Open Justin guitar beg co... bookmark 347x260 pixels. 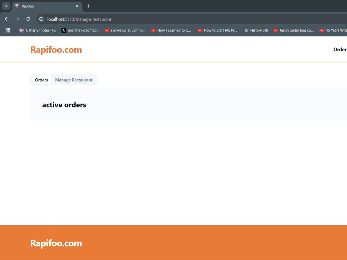(x=294, y=30)
